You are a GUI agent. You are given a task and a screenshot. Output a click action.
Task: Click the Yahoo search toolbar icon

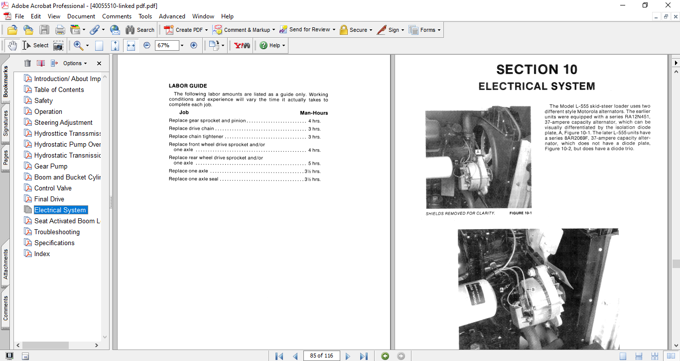point(242,45)
